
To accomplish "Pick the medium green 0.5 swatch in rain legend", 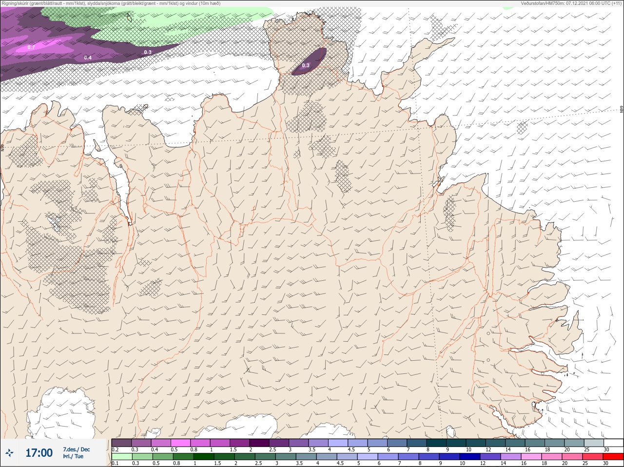I will (x=164, y=457).
